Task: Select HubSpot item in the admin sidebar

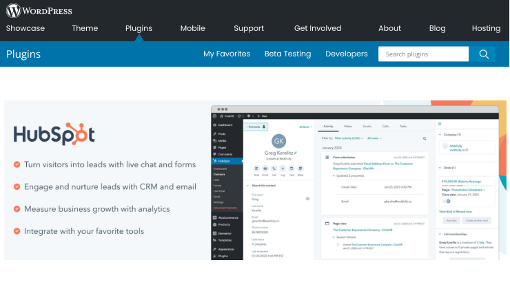Action: point(227,161)
